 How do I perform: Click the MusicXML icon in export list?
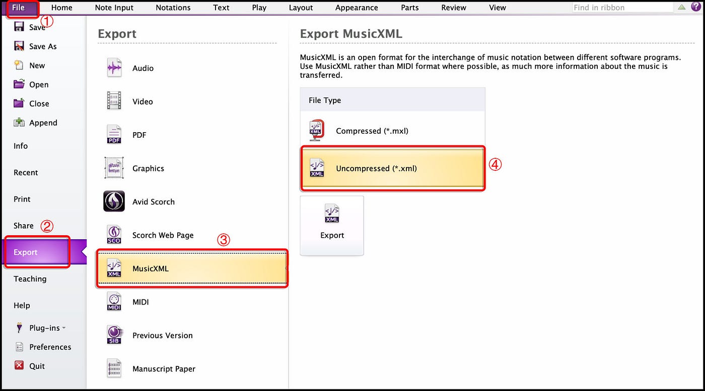click(114, 268)
